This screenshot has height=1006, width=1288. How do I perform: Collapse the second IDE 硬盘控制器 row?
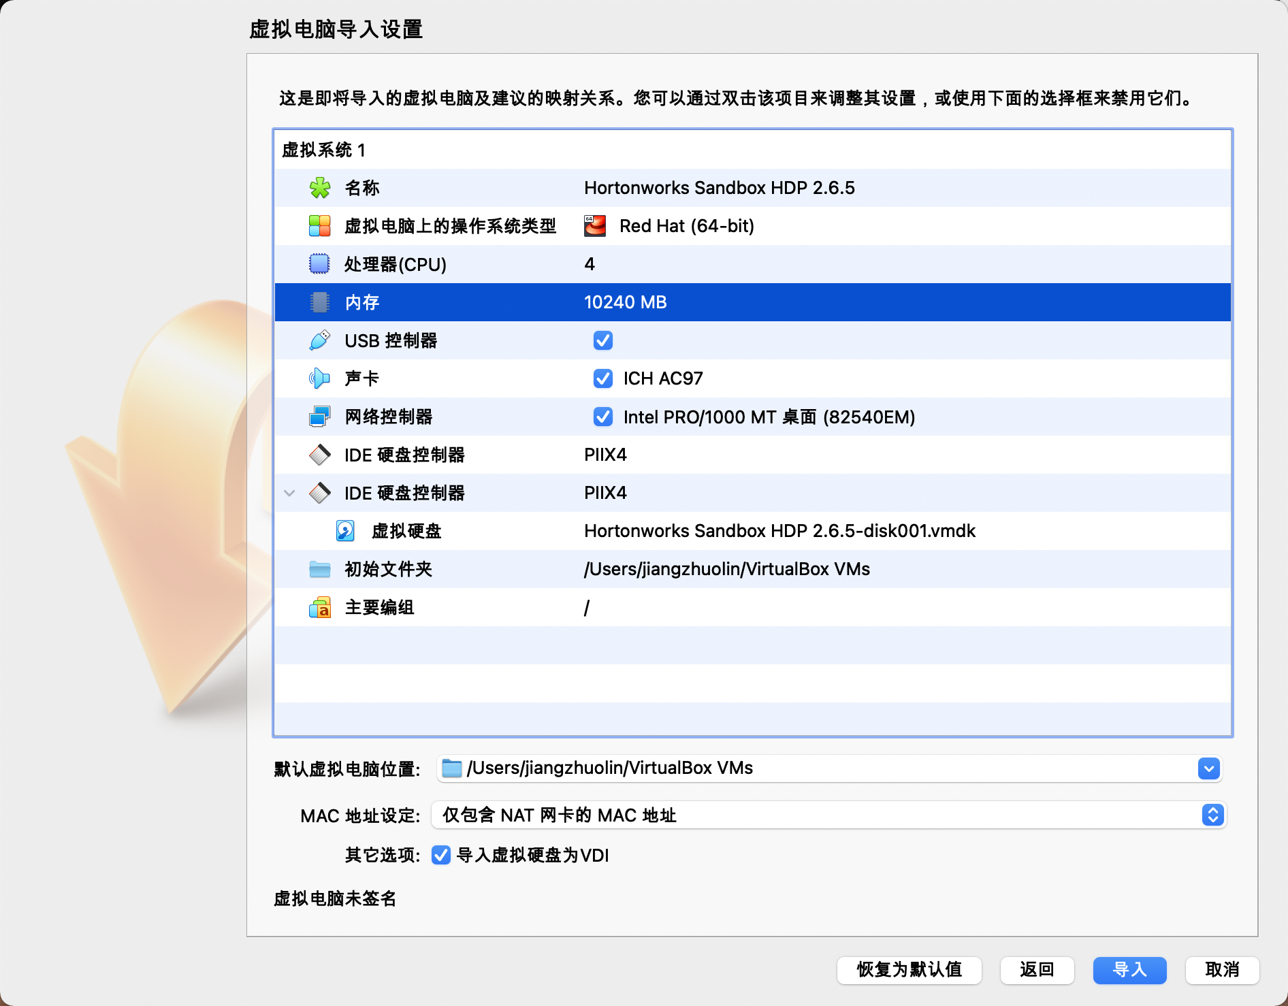pyautogui.click(x=289, y=493)
